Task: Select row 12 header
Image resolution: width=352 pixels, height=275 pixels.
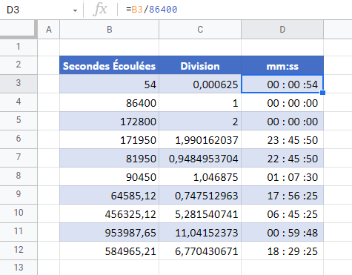Action: [x=19, y=251]
